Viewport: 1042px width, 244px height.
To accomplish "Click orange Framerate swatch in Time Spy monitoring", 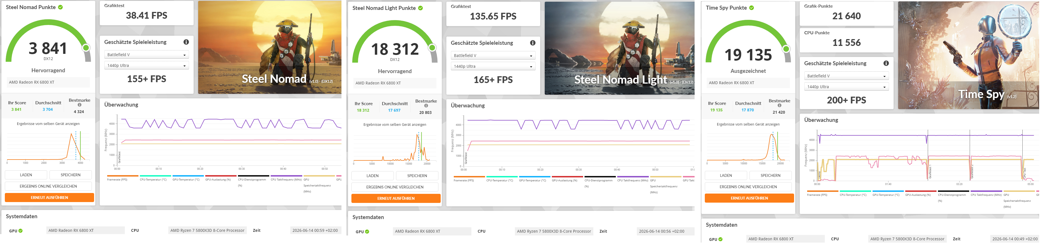I will click(822, 191).
